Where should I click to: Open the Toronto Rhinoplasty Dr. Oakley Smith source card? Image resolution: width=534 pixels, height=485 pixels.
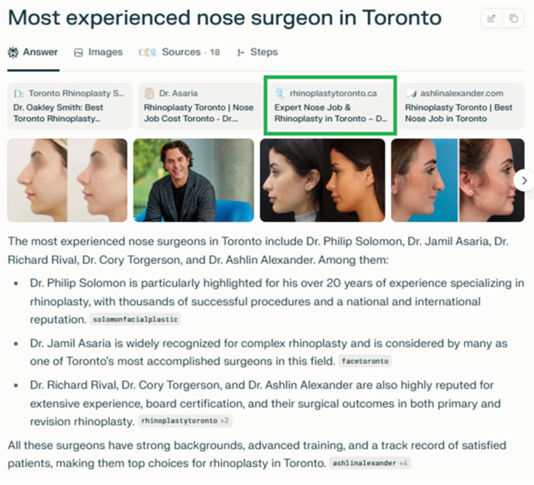pyautogui.click(x=69, y=106)
